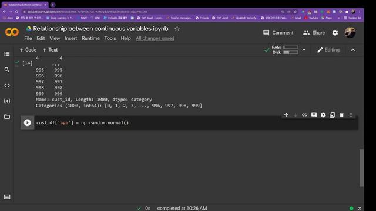Open the YouTube bookmark
The width and height of the screenshot is (376, 211).
(311, 18)
